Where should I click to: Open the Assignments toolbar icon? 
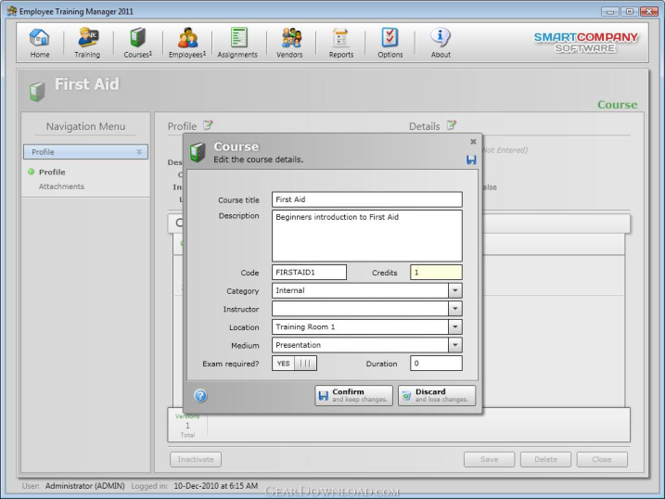tap(237, 43)
